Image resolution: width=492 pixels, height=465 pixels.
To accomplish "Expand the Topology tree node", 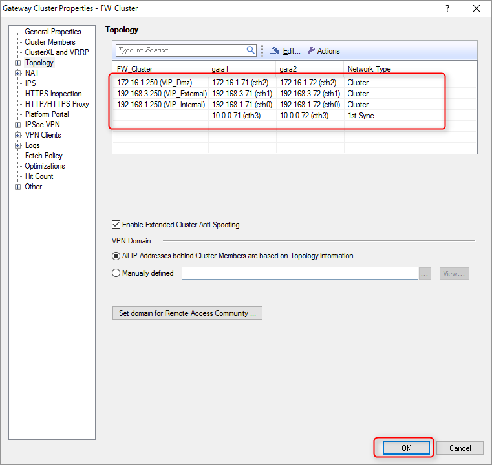I will pos(18,63).
